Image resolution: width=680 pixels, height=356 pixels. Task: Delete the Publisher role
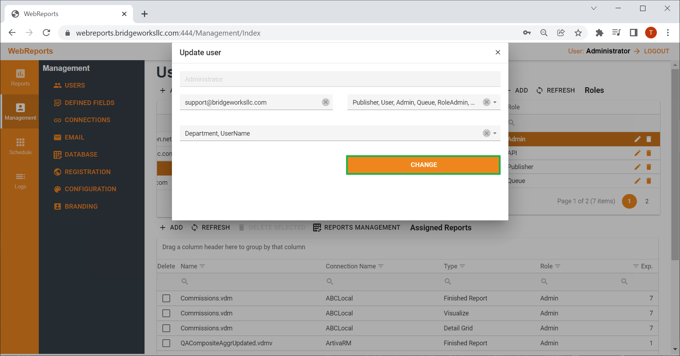pyautogui.click(x=649, y=167)
